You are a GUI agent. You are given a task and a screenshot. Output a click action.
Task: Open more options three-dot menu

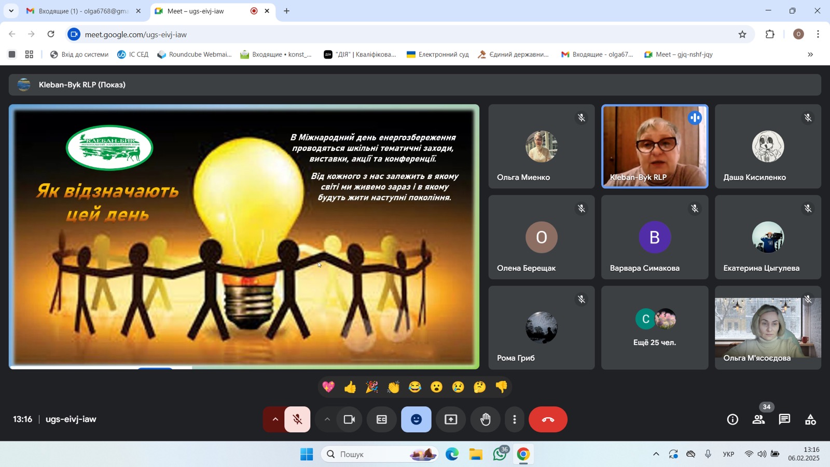pyautogui.click(x=515, y=419)
